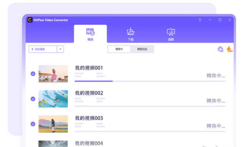242x147 pixels.
Task: Uncheck the checkbox for 我的視頻003
Action: (33, 124)
